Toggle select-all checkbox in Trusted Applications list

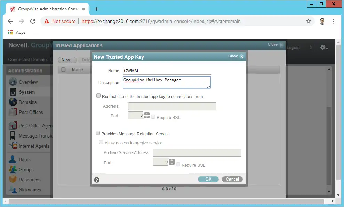(x=63, y=69)
